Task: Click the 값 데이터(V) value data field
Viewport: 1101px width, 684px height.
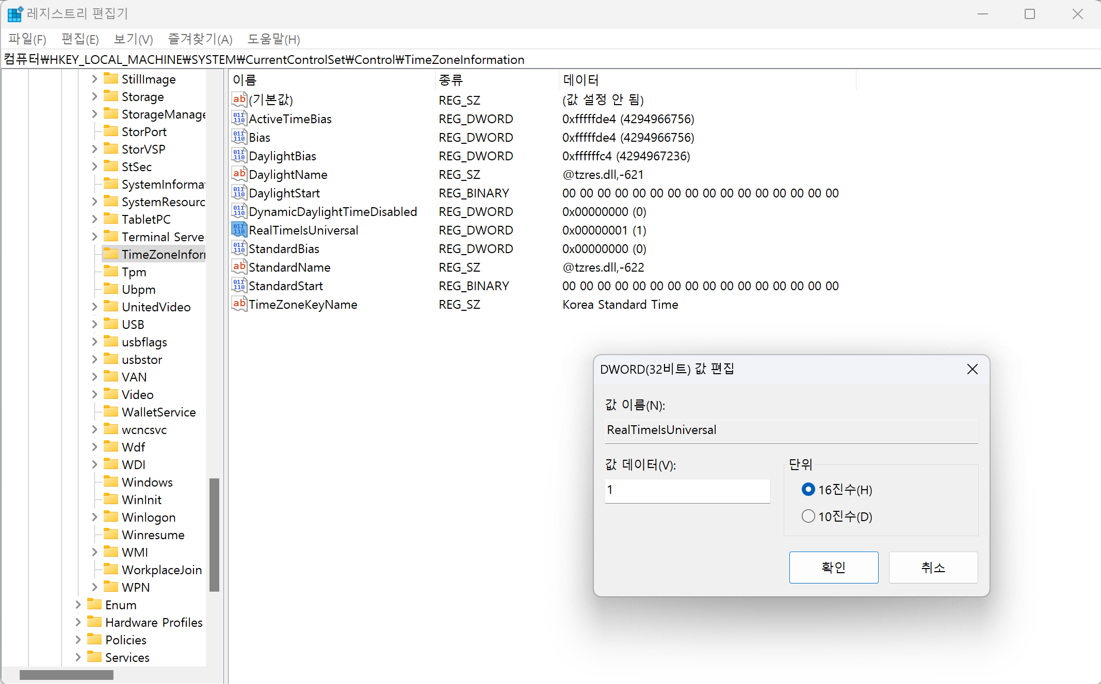Action: coord(687,490)
